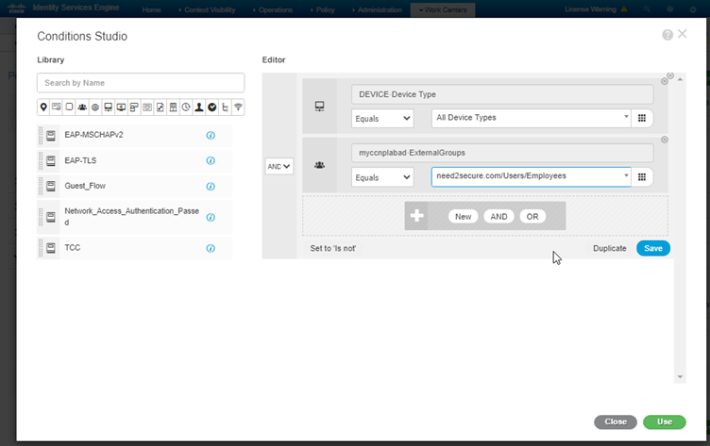
Task: Remove the myccnplabad ExternalGroups condition row
Action: pyautogui.click(x=665, y=140)
